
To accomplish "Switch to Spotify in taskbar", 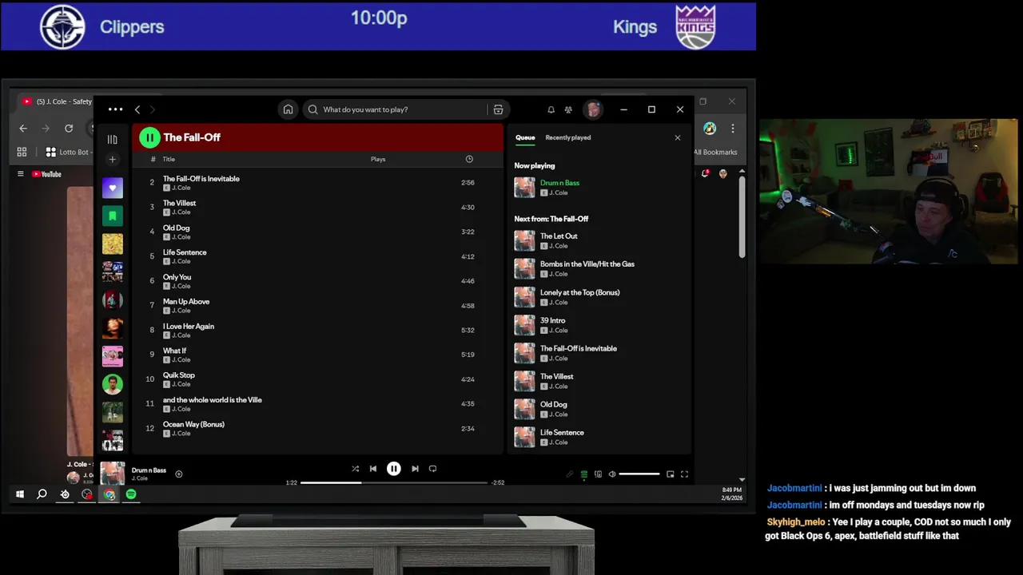I will [x=131, y=494].
